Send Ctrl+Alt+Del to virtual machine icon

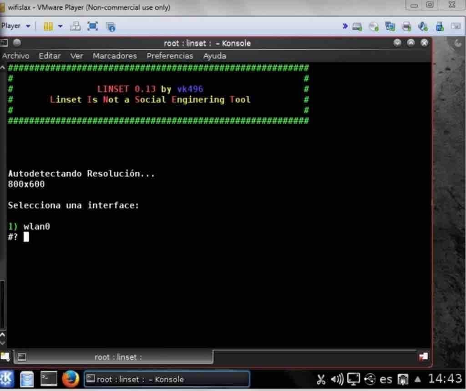click(x=76, y=26)
